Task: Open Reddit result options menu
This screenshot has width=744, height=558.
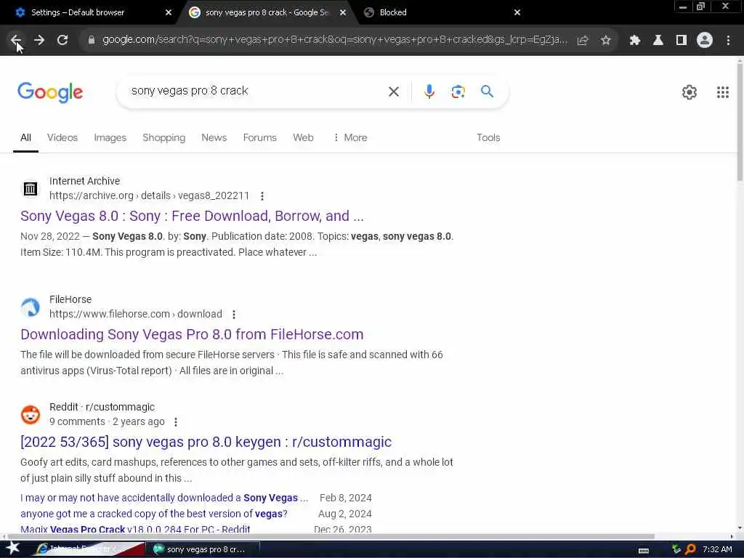Action: [176, 422]
